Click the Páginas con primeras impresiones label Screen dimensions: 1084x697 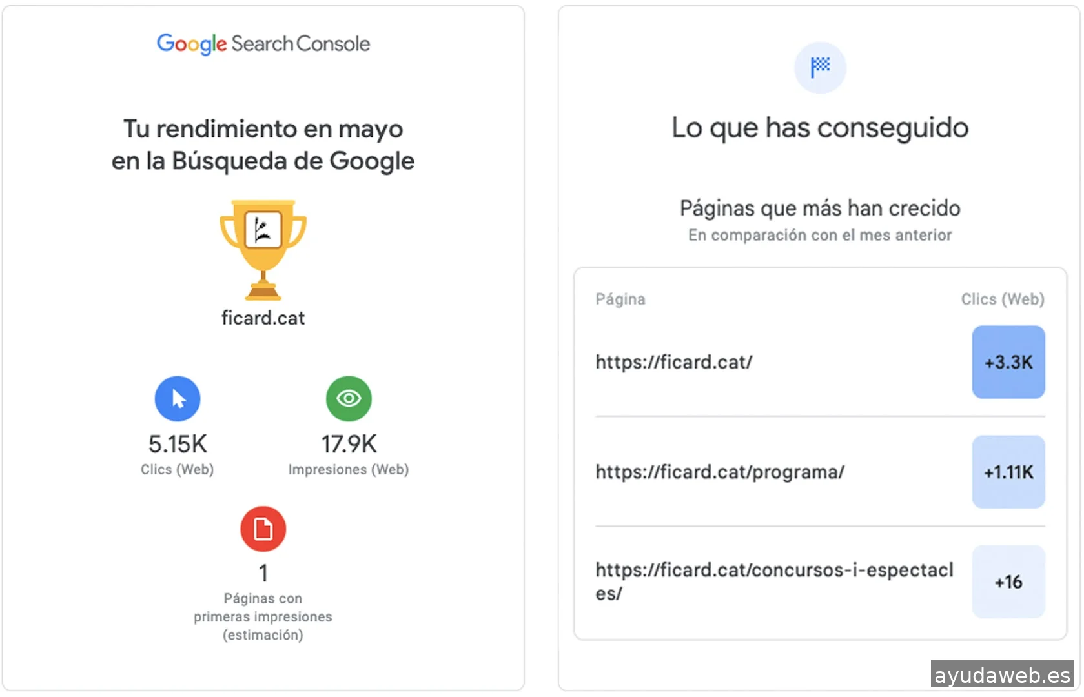(x=263, y=616)
